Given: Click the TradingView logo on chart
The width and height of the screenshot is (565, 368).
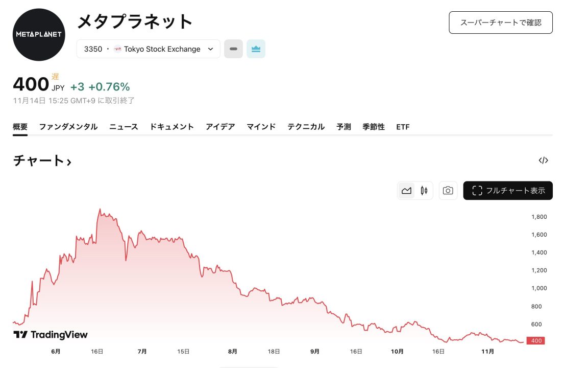Looking at the screenshot, I should coord(51,335).
